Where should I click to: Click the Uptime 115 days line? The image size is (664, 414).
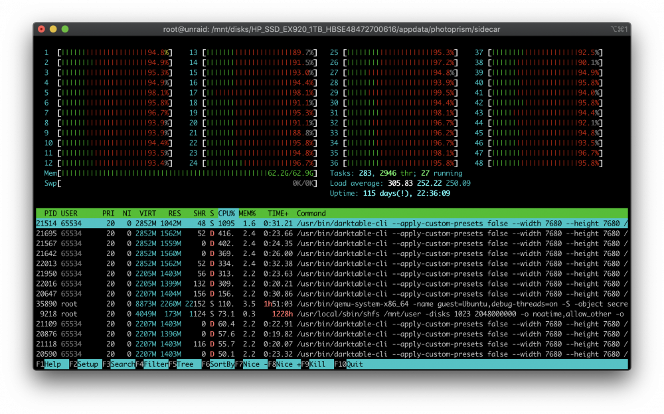pyautogui.click(x=390, y=194)
